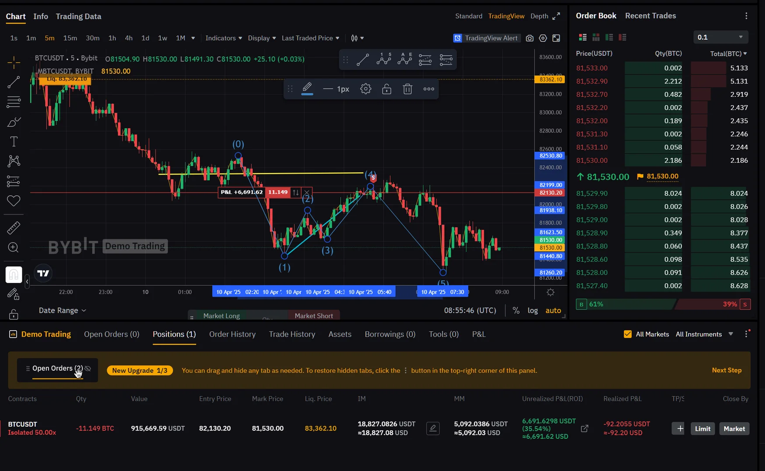Image resolution: width=765 pixels, height=471 pixels.
Task: Open the Date Range selector
Action: (62, 311)
